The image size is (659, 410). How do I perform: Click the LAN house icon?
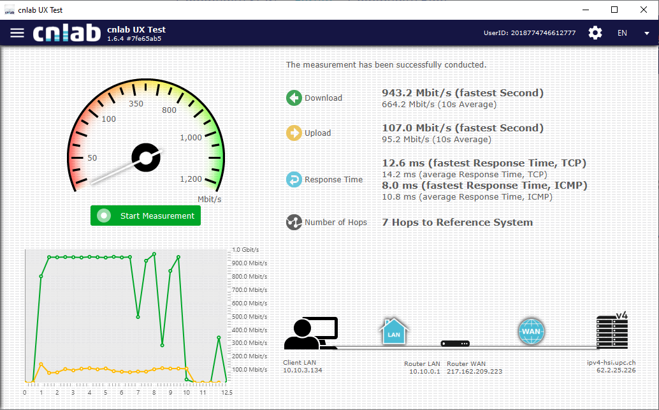[x=394, y=332]
